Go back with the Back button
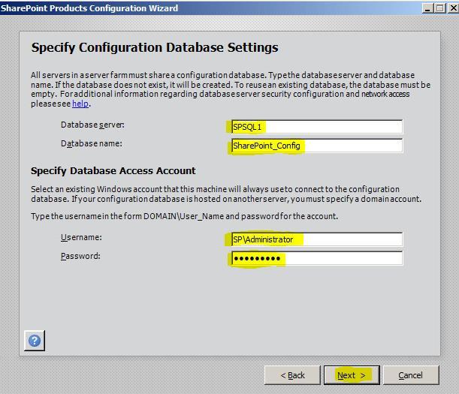 (x=292, y=375)
